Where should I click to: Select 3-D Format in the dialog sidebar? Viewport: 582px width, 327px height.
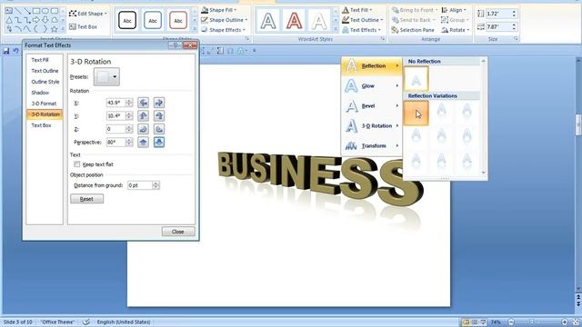pyautogui.click(x=45, y=104)
